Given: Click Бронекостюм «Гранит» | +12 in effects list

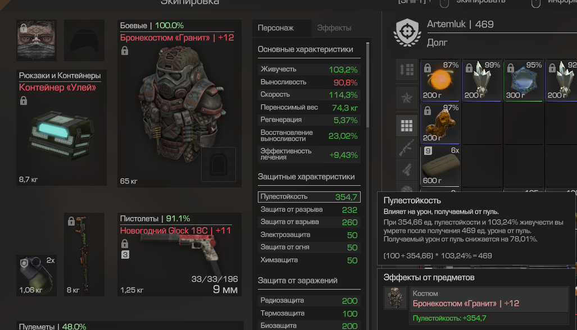Looking at the screenshot, I should tap(466, 304).
